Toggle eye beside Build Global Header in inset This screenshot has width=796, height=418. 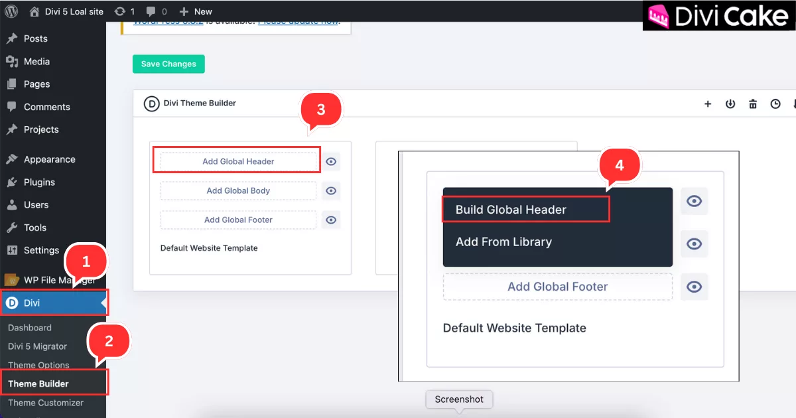pyautogui.click(x=695, y=201)
